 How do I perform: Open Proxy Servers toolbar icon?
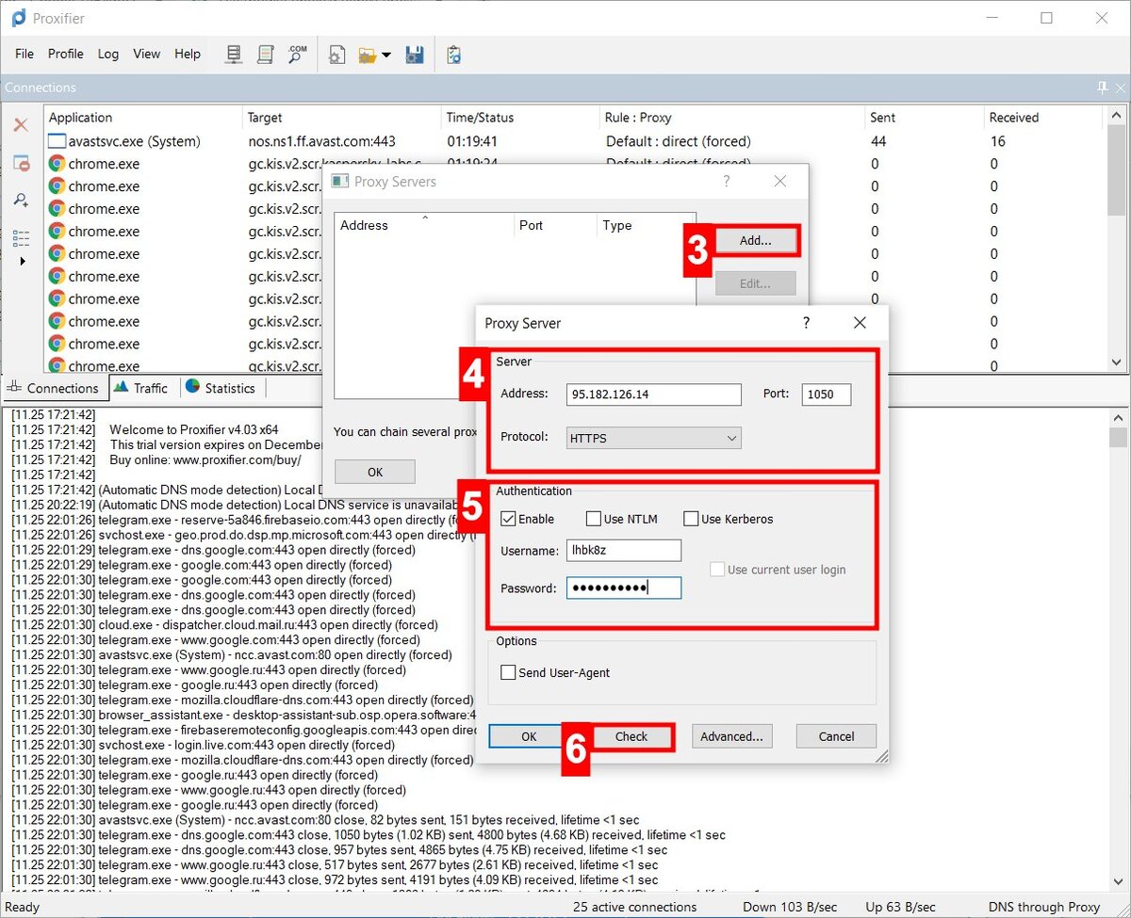click(234, 55)
